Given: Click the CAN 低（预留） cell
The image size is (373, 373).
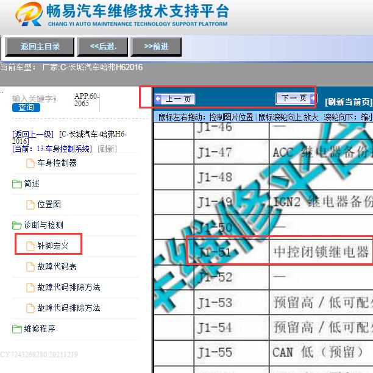Looking at the screenshot, I should [321, 353].
